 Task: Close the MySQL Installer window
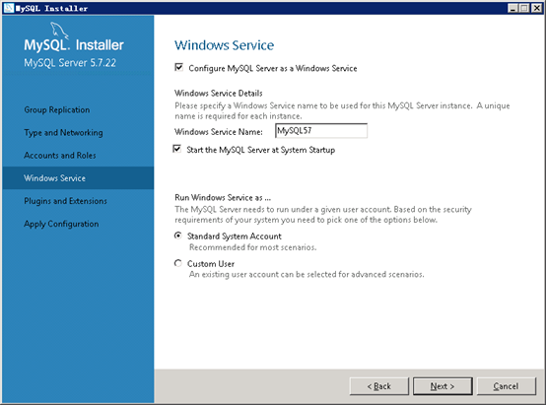(536, 8)
